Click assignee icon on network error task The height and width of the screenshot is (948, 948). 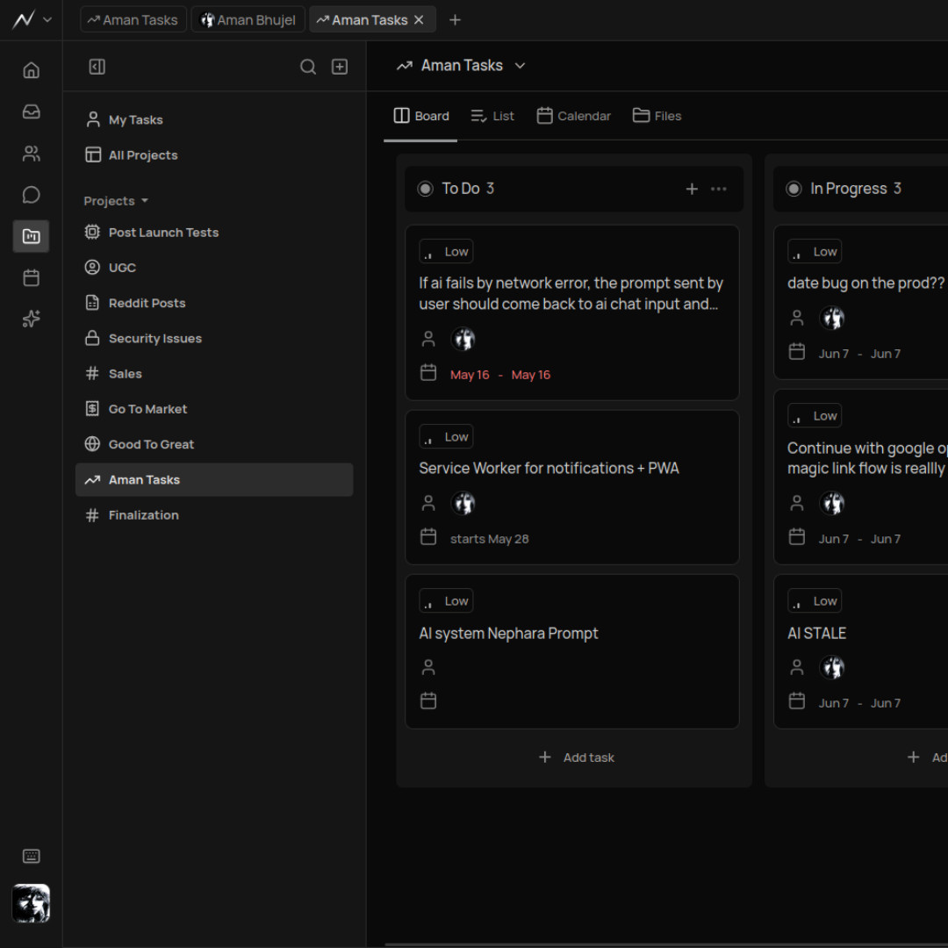coord(428,339)
